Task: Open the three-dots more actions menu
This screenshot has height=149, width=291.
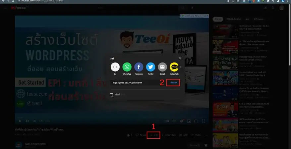Action: click(206, 135)
